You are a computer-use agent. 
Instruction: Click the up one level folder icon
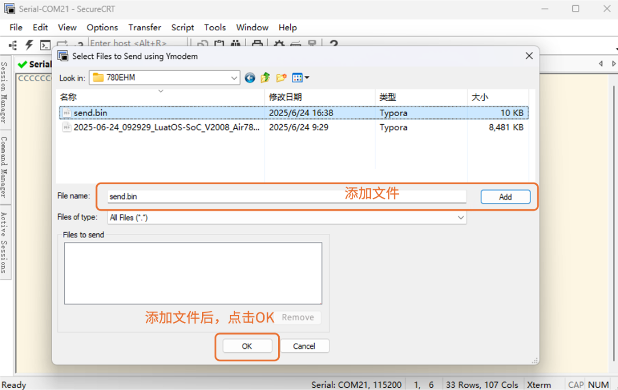pyautogui.click(x=265, y=77)
